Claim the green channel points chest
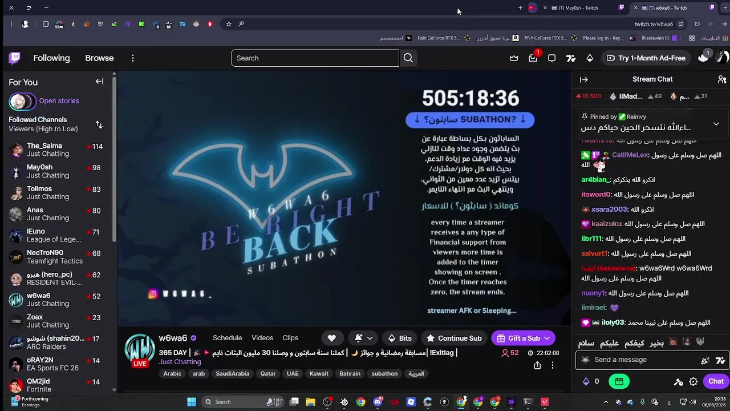The width and height of the screenshot is (730, 411). pos(619,381)
